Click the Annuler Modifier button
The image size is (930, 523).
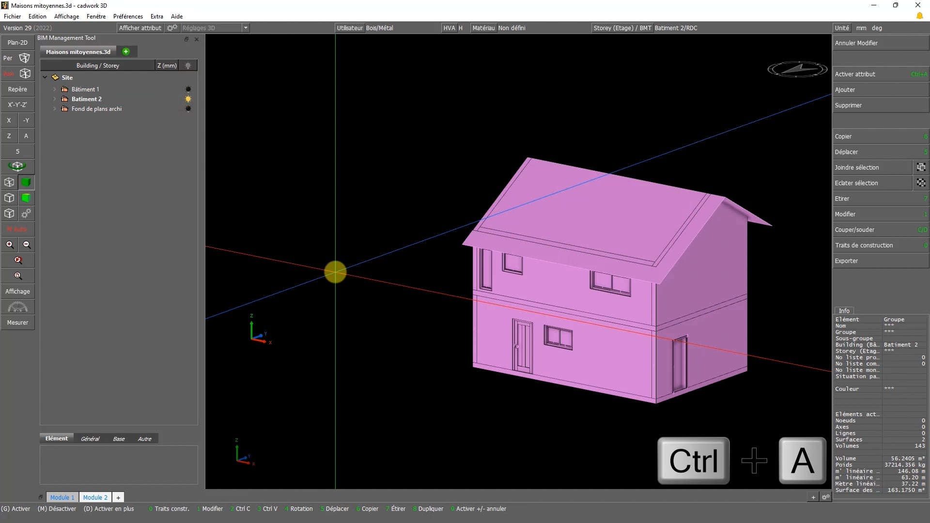tap(880, 43)
